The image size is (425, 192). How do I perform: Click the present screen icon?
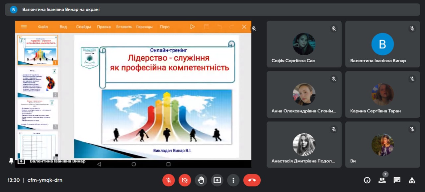pos(217,180)
